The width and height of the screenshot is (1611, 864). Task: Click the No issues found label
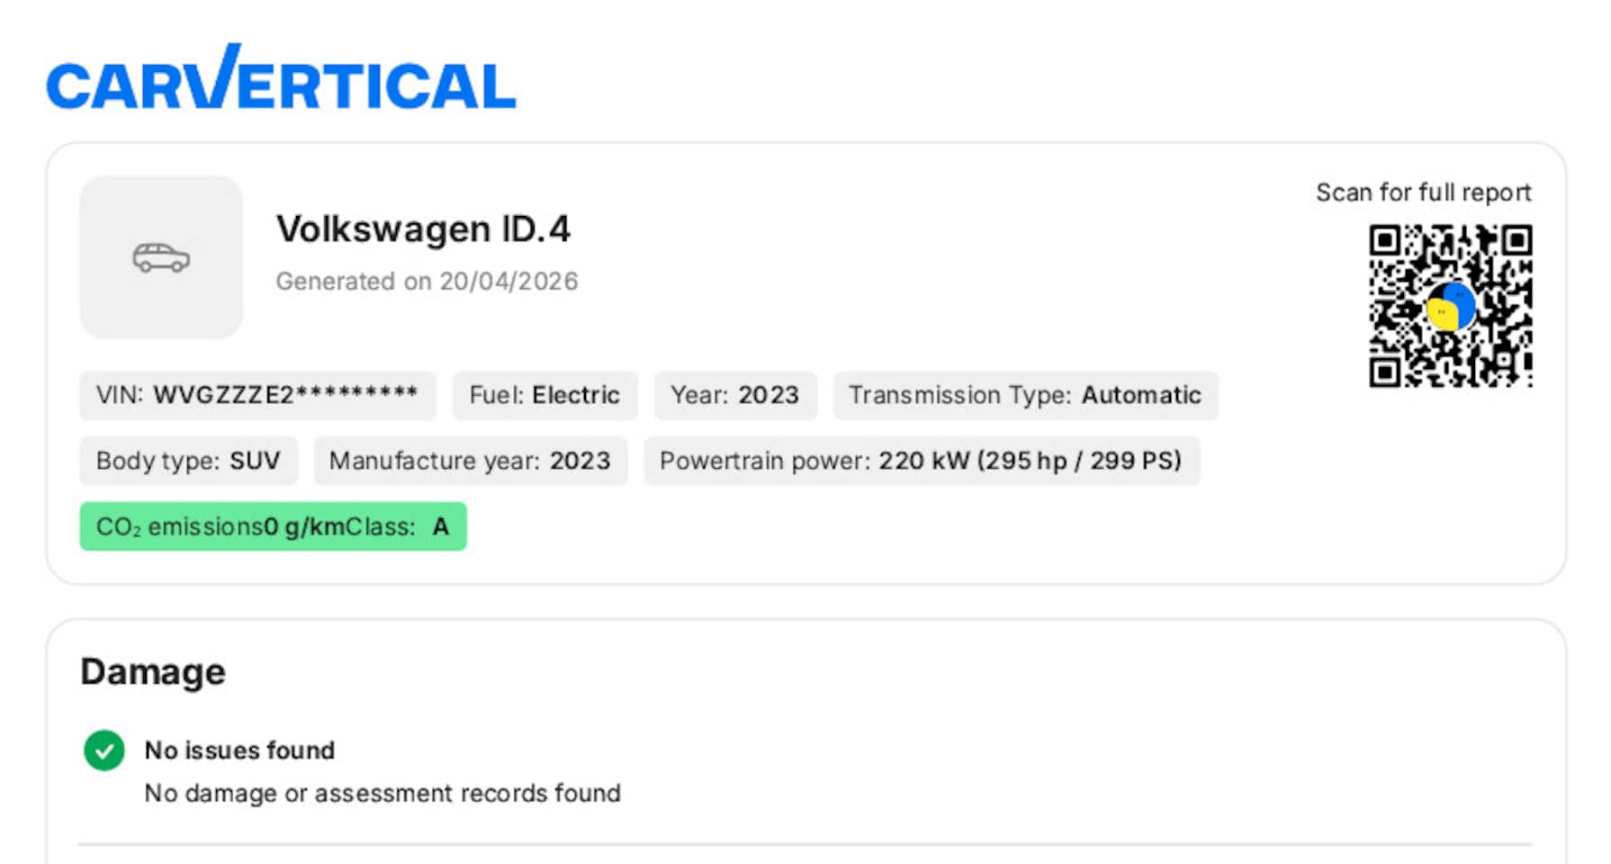pyautogui.click(x=239, y=750)
